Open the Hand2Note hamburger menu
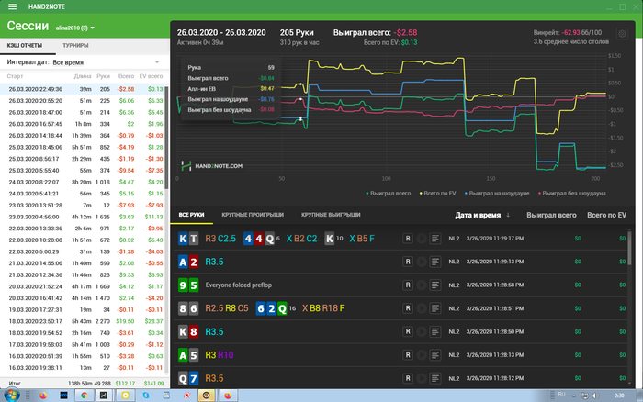This screenshot has height=402, width=643. tap(12, 6)
